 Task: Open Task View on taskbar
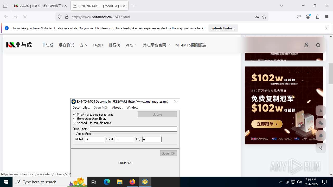coord(94,182)
